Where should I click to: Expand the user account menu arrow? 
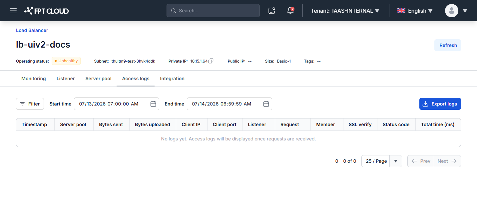click(x=465, y=11)
